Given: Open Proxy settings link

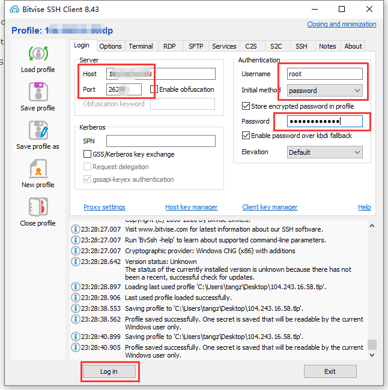Looking at the screenshot, I should (x=105, y=207).
